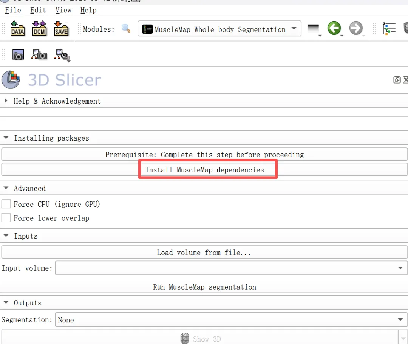Go to previous module green arrow
This screenshot has width=408, height=344.
[334, 28]
